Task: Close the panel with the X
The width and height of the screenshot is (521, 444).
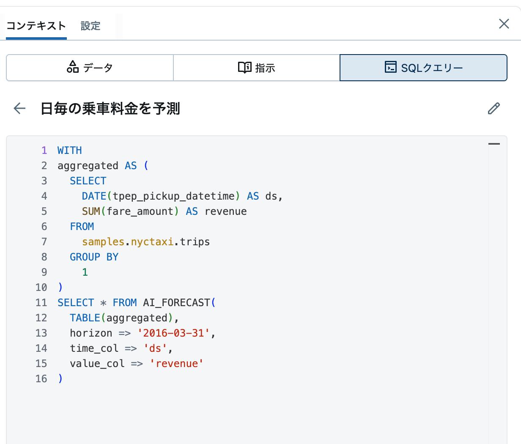Action: coord(504,24)
